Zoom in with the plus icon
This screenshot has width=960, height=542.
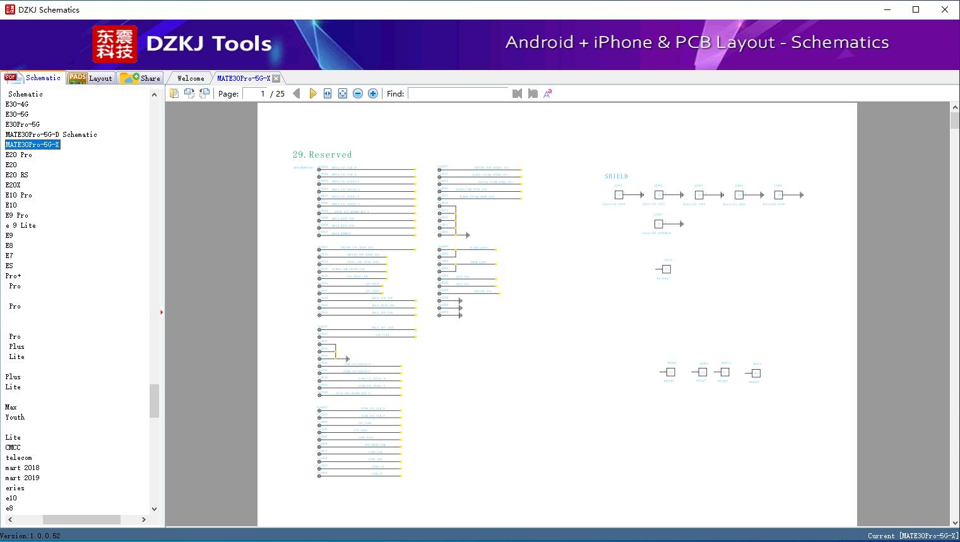[373, 93]
